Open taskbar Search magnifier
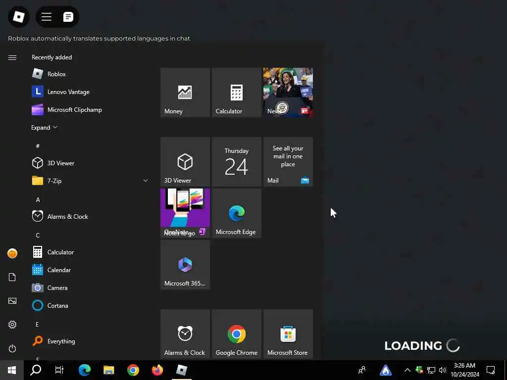This screenshot has width=507, height=380. 36,370
